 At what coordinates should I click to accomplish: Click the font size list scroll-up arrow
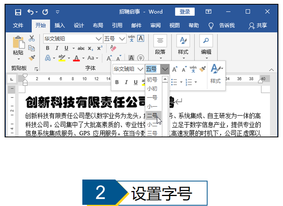point(165,79)
